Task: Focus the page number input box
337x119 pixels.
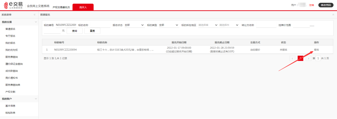Action: click(x=318, y=58)
